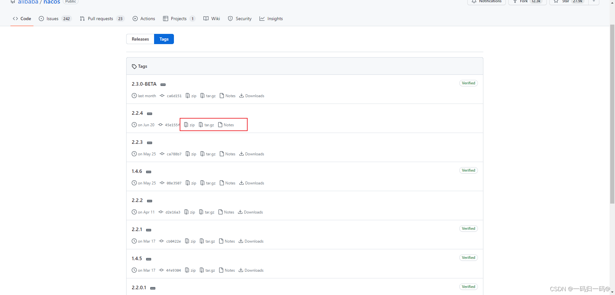Open the Code tab

22,19
